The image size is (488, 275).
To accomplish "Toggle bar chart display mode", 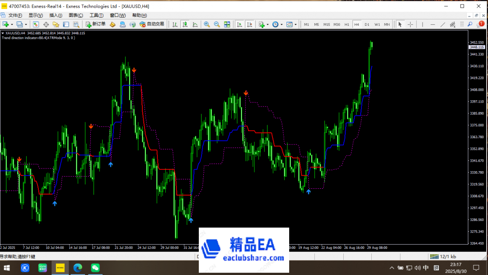I will 176,24.
